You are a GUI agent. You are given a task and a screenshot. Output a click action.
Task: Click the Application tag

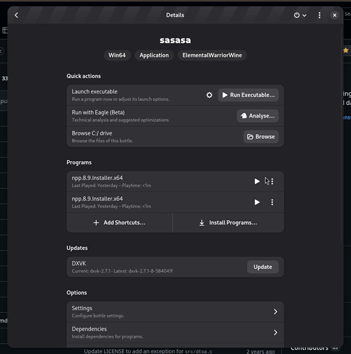click(x=154, y=55)
